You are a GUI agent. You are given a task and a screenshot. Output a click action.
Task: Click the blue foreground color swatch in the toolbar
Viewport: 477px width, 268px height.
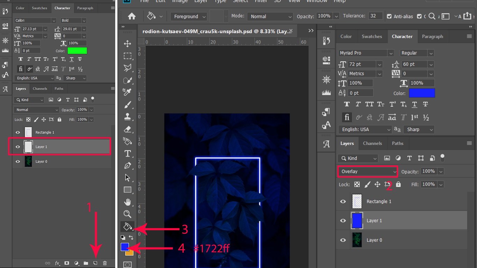(125, 247)
